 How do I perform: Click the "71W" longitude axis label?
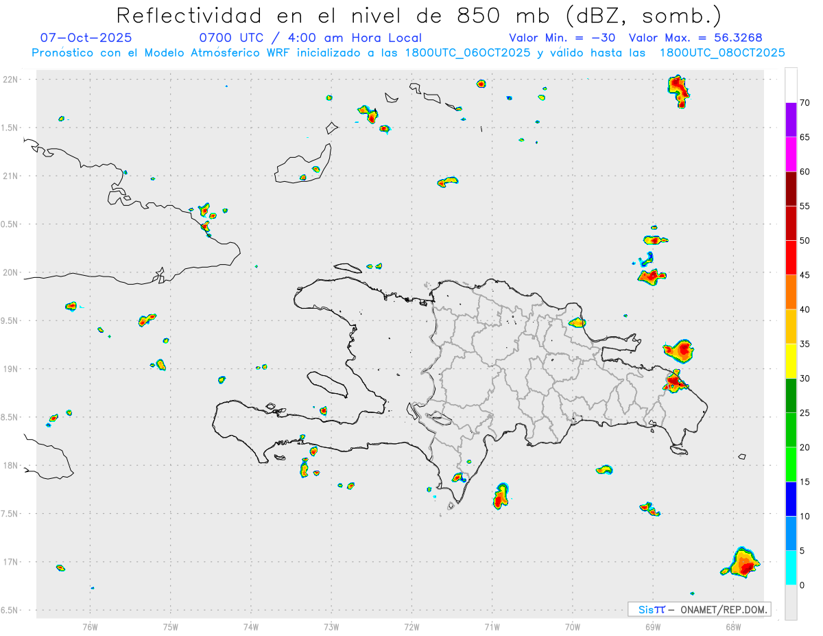click(x=492, y=626)
